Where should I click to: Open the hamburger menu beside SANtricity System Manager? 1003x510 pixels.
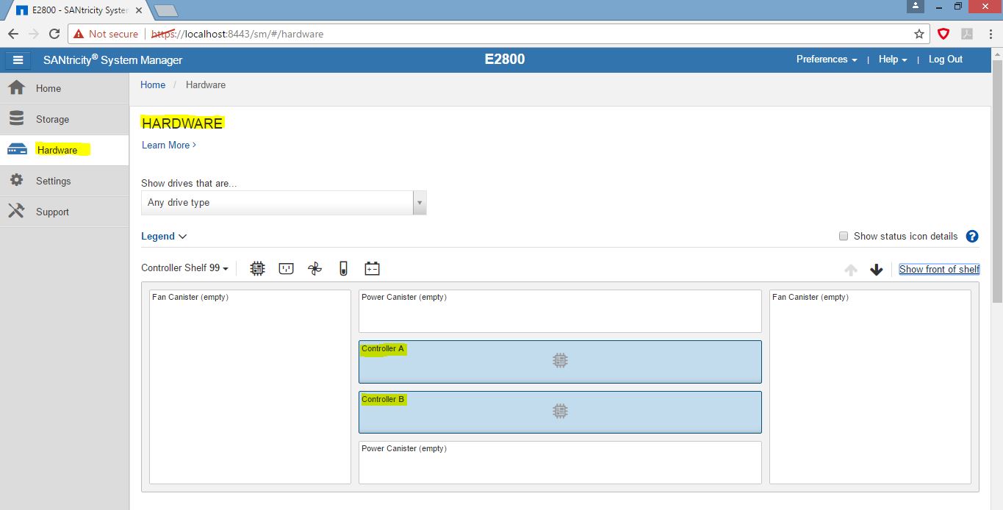(18, 60)
